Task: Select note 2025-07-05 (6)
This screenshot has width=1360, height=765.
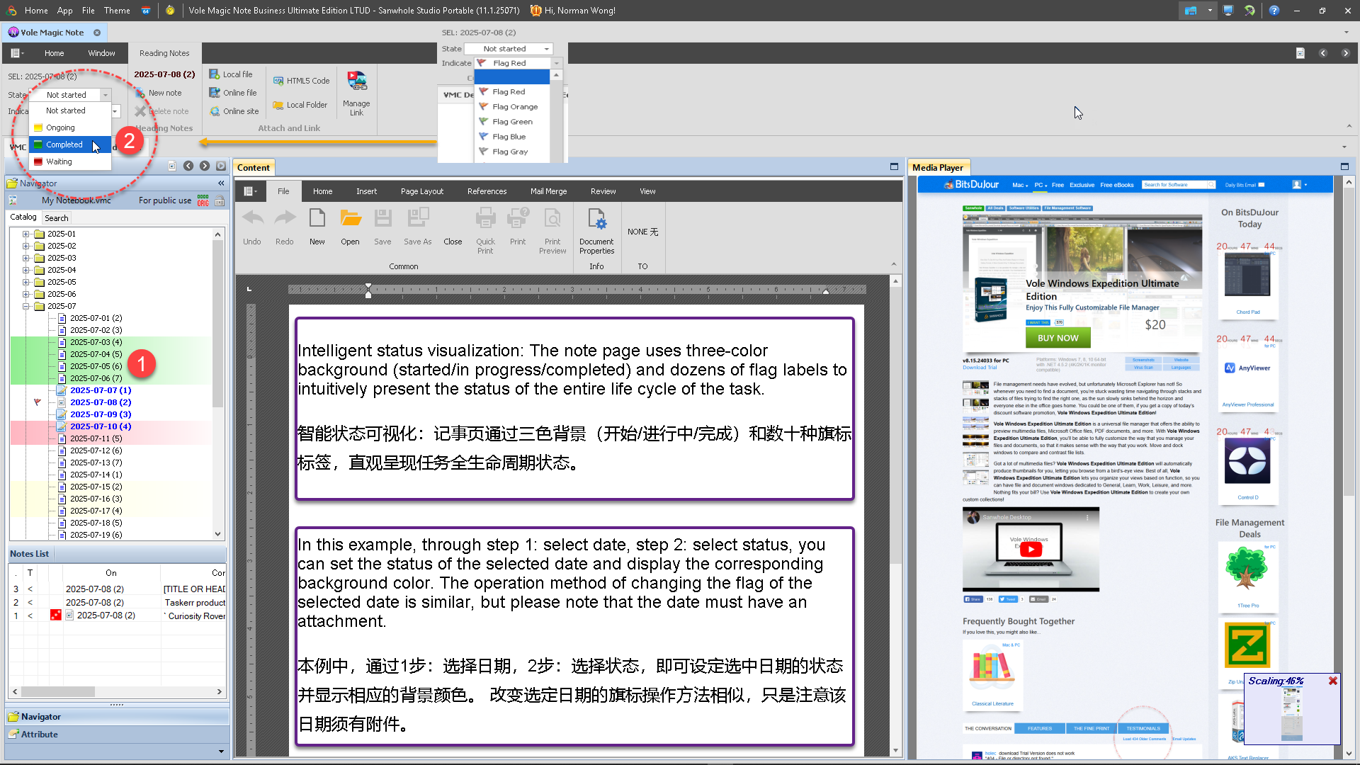Action: (x=96, y=366)
